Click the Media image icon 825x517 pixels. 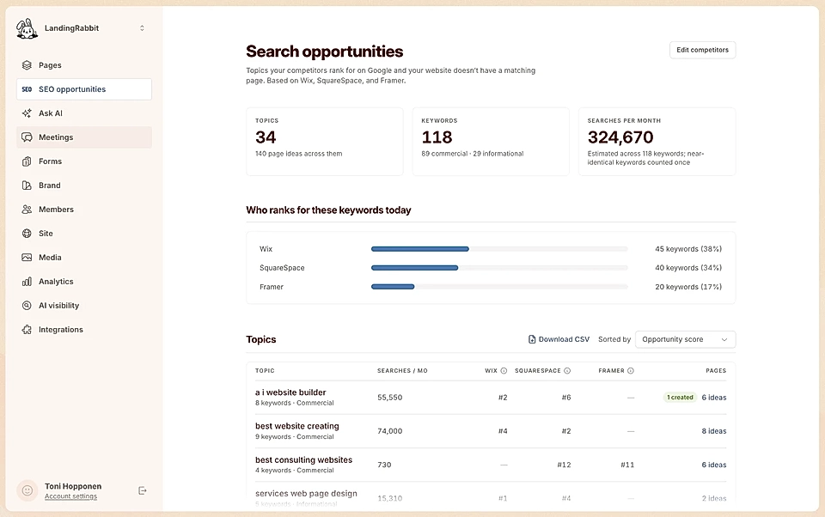[27, 257]
